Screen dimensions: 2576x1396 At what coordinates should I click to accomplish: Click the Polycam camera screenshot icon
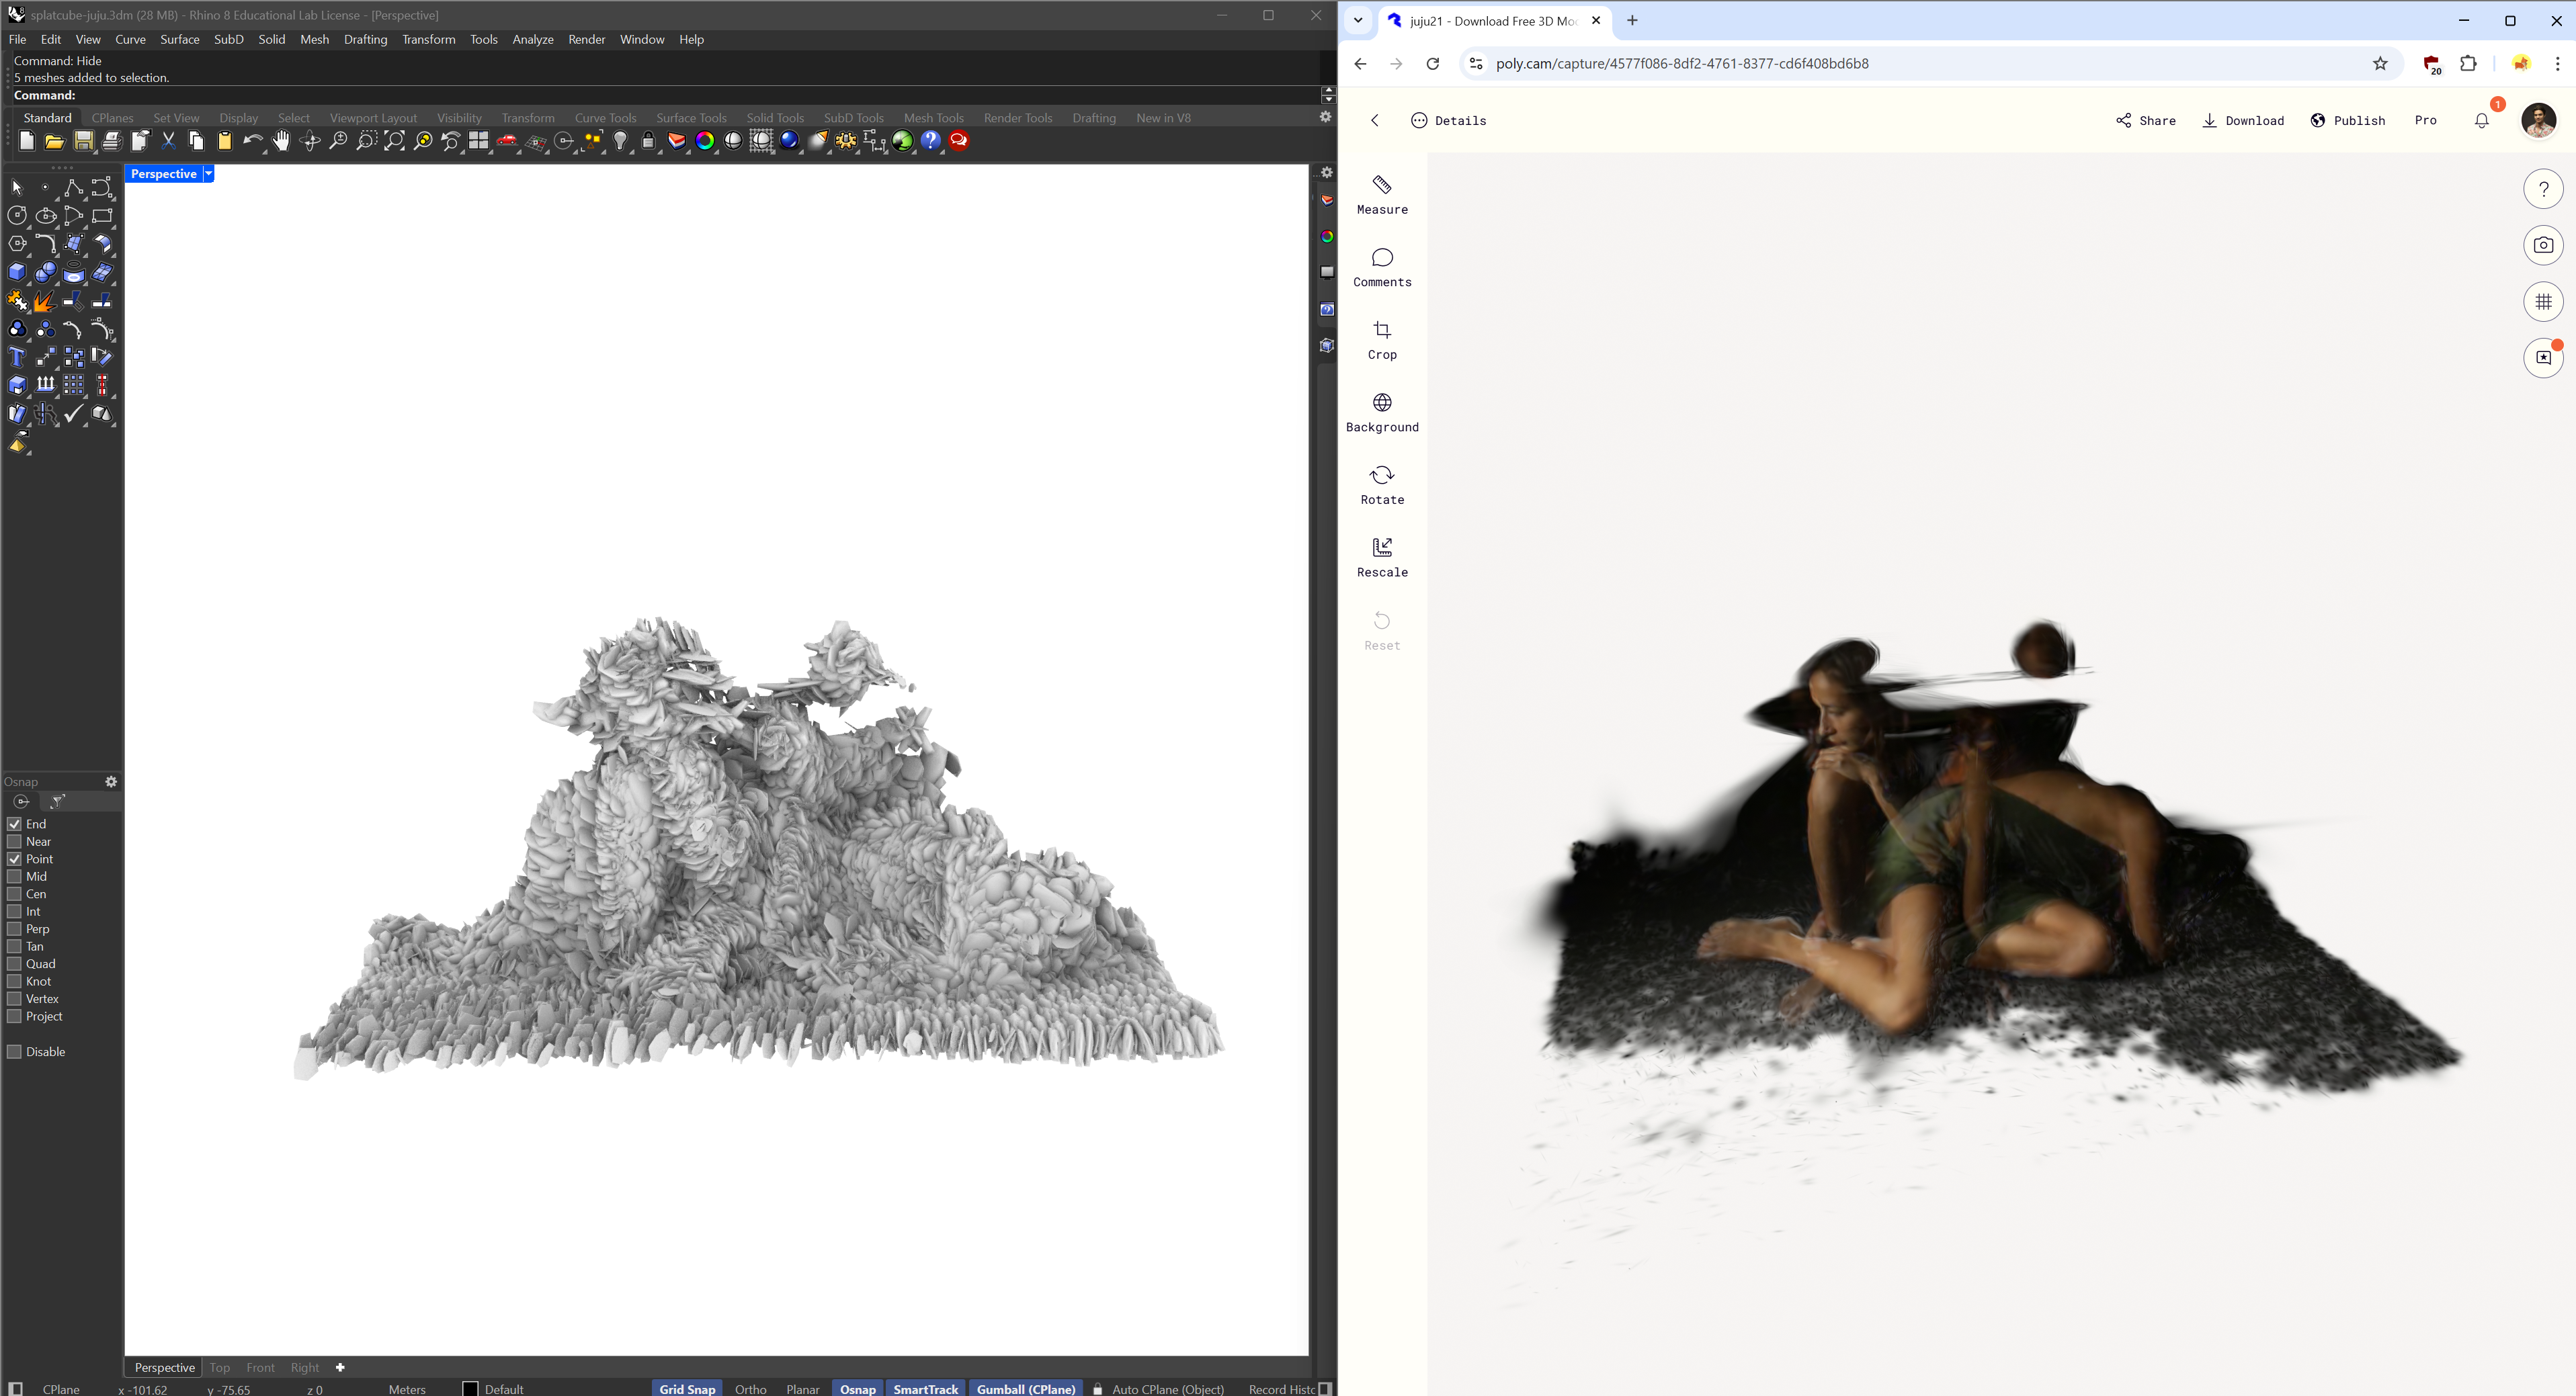[2543, 245]
